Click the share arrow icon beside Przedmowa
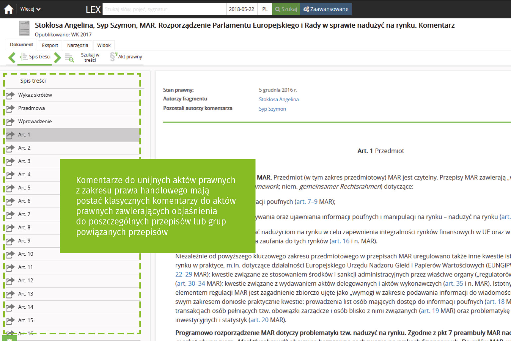This screenshot has width=511, height=341. pyautogui.click(x=10, y=108)
